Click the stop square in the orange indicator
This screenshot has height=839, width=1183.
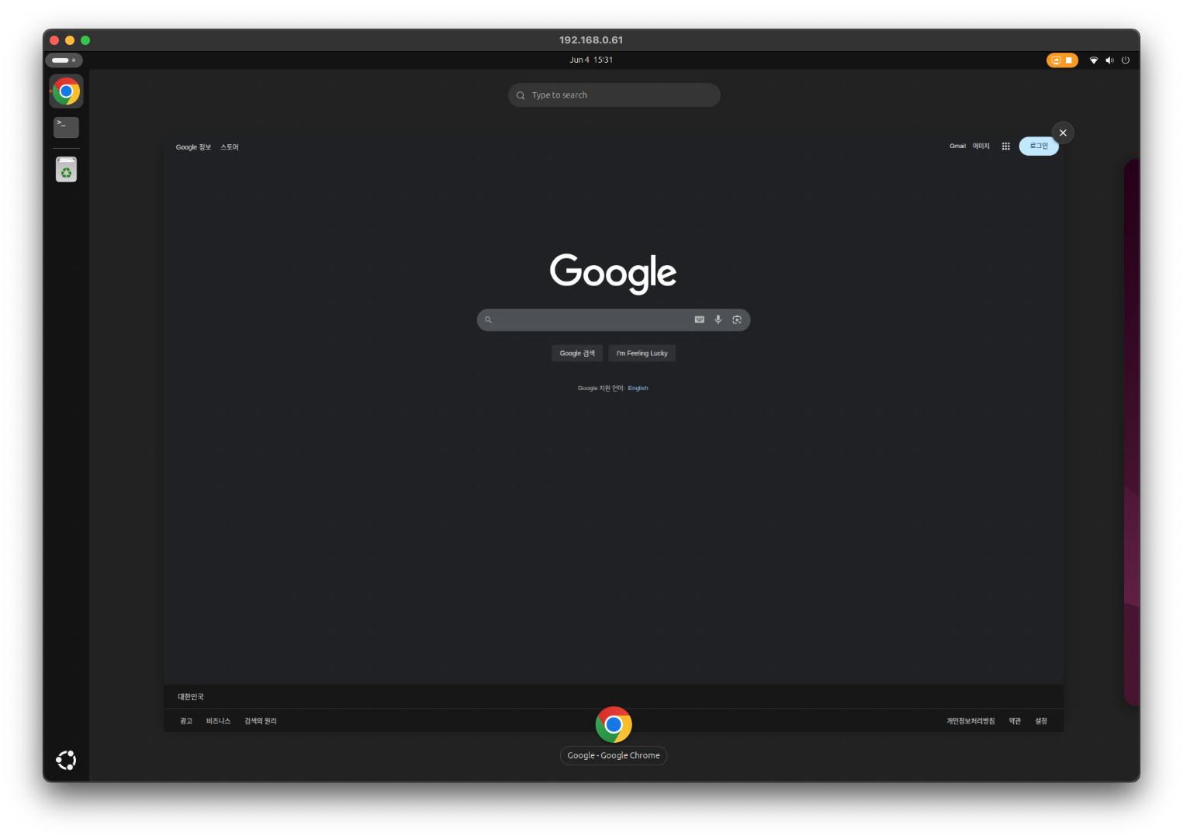[x=1068, y=60]
